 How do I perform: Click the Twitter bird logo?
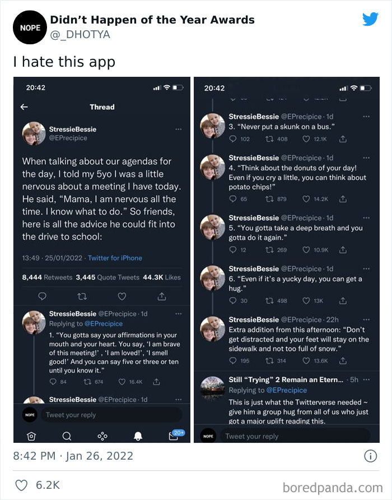point(370,18)
